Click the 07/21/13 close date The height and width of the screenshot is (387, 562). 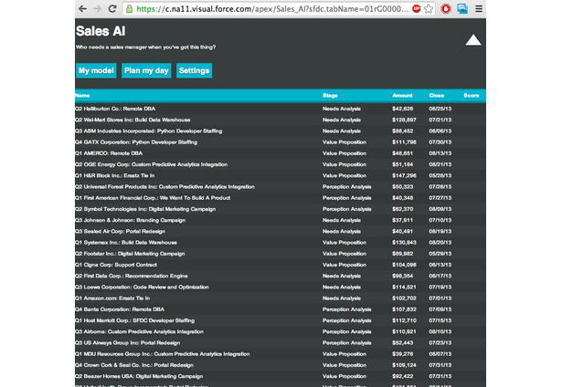(440, 120)
